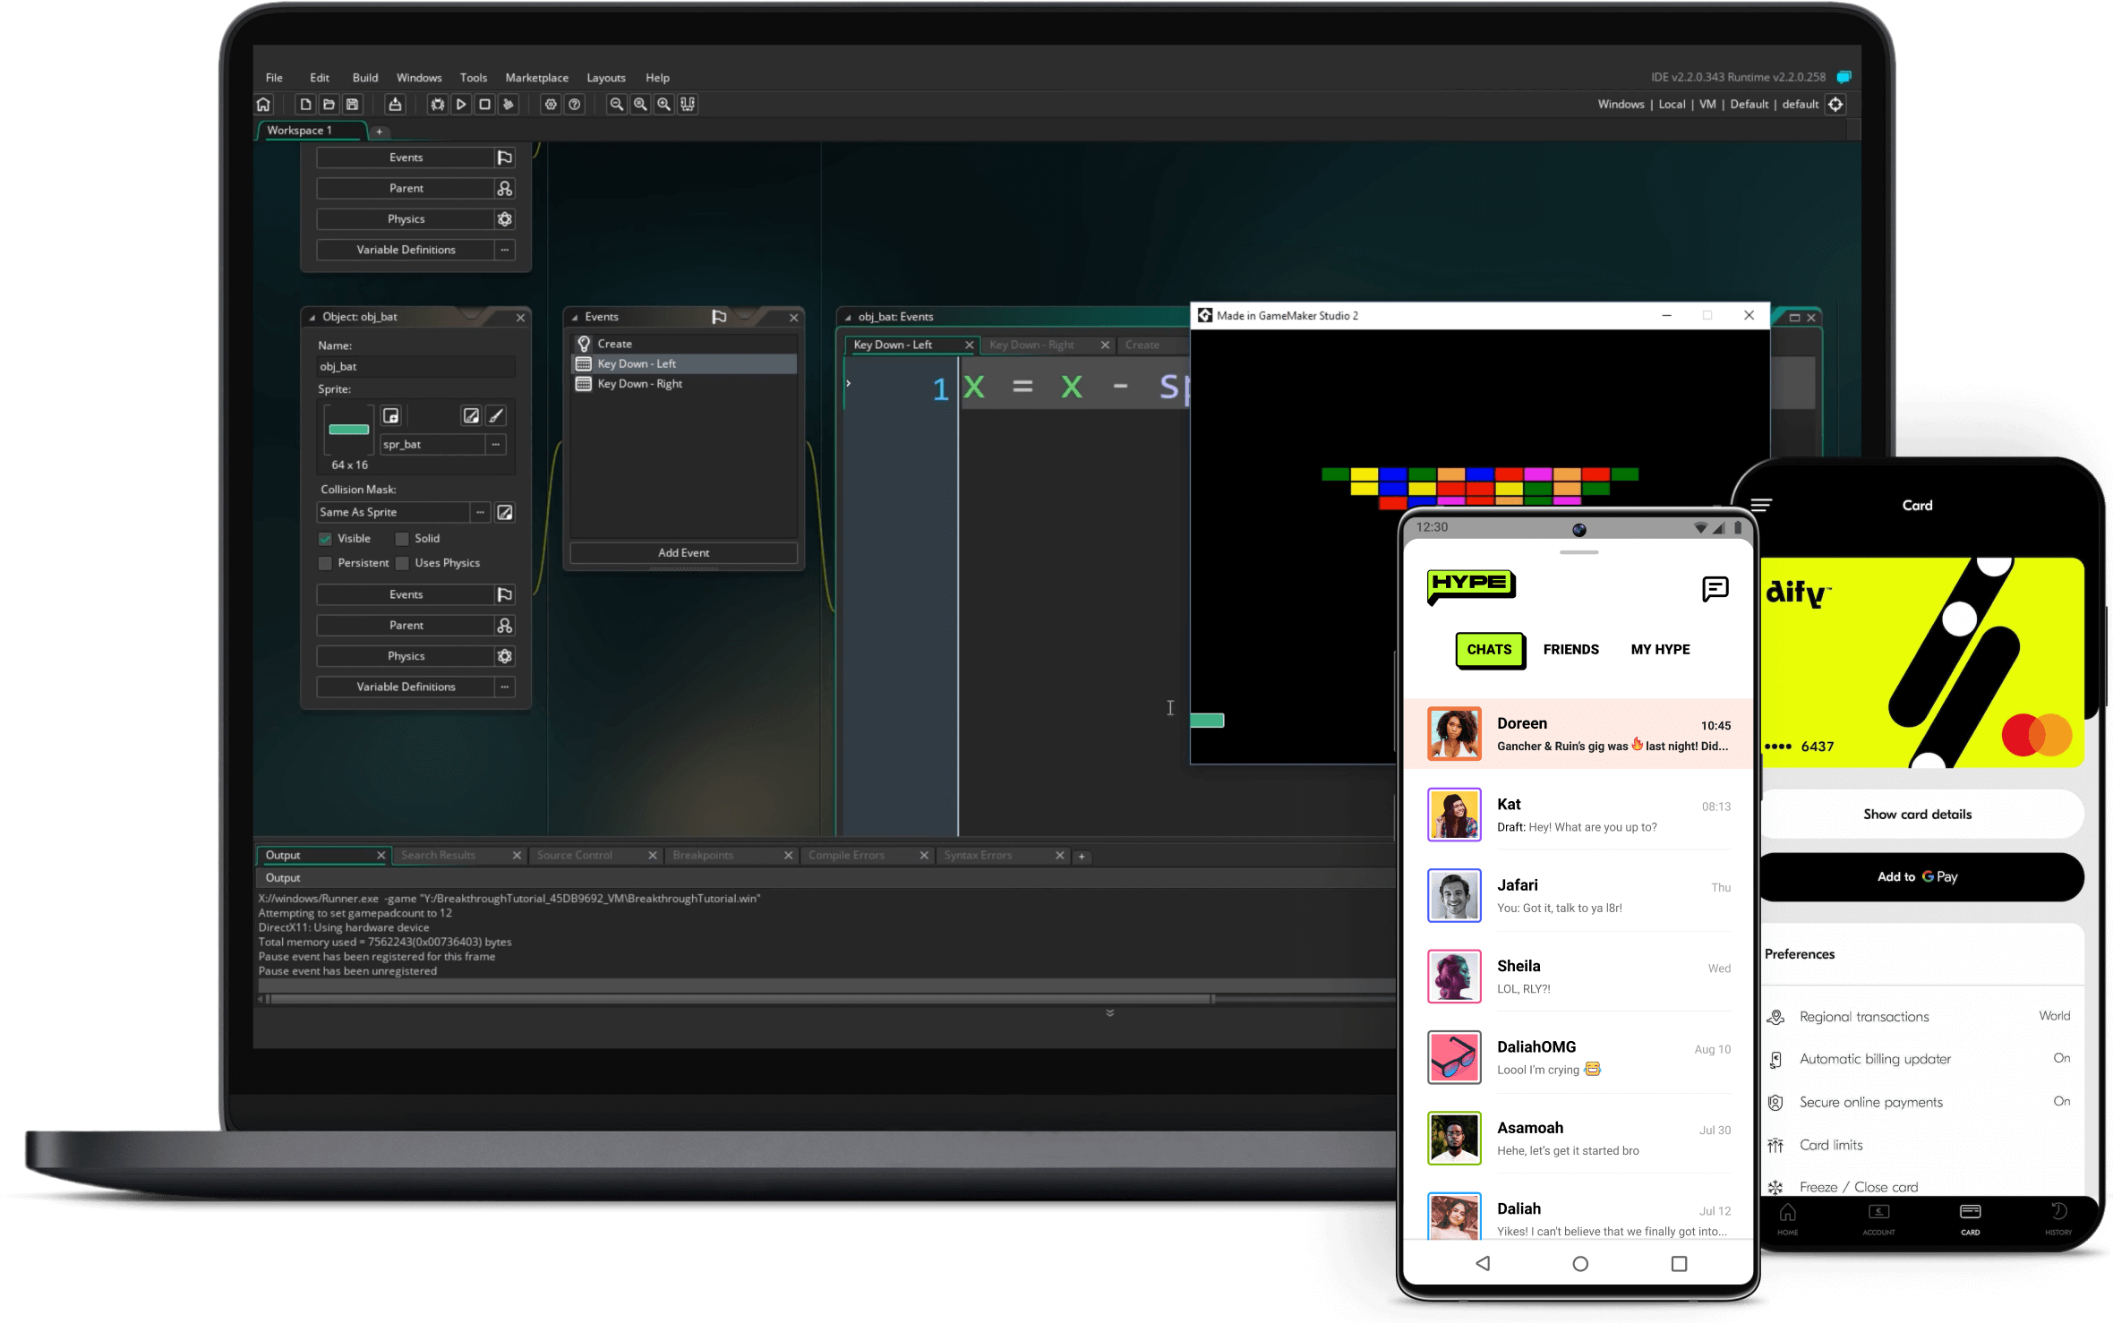
Task: Switch to the Syntax Errors tab
Action: 978,855
